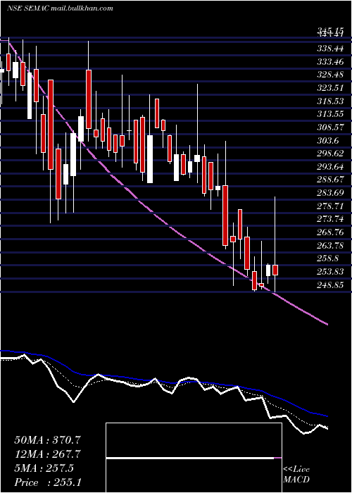This screenshot has width=352, height=493.
Task: Click the 323.51 price axis label
Action: pyautogui.click(x=330, y=88)
